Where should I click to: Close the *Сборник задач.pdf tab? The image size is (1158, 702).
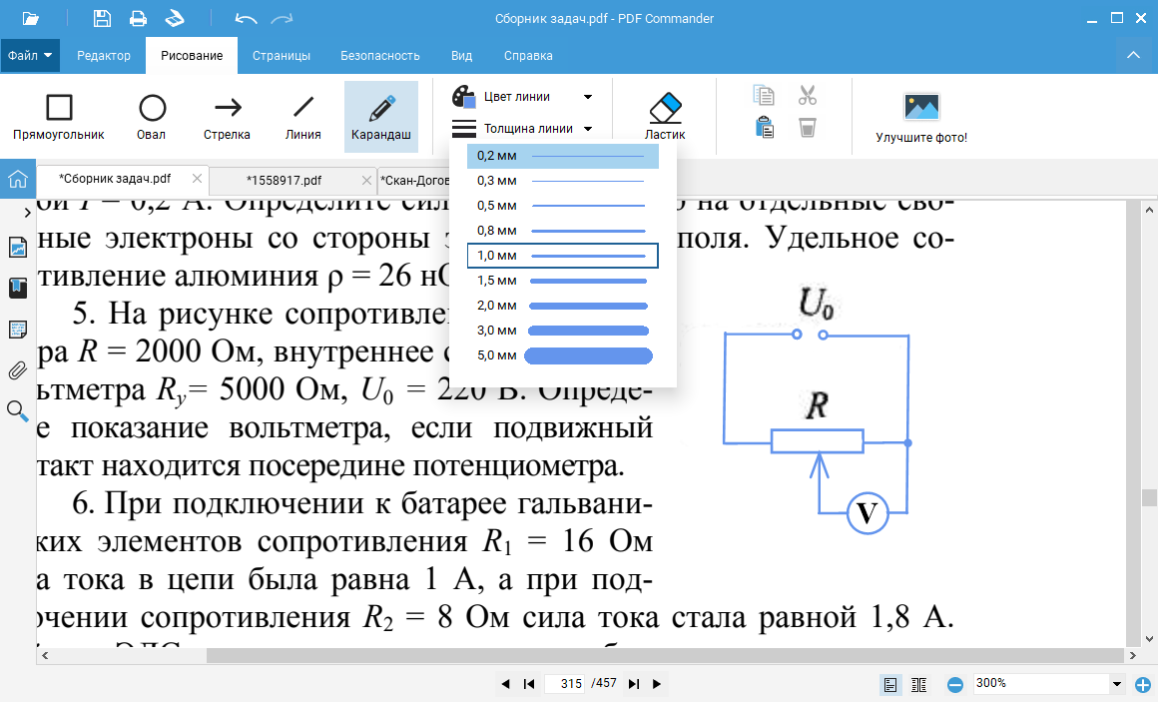pos(197,178)
